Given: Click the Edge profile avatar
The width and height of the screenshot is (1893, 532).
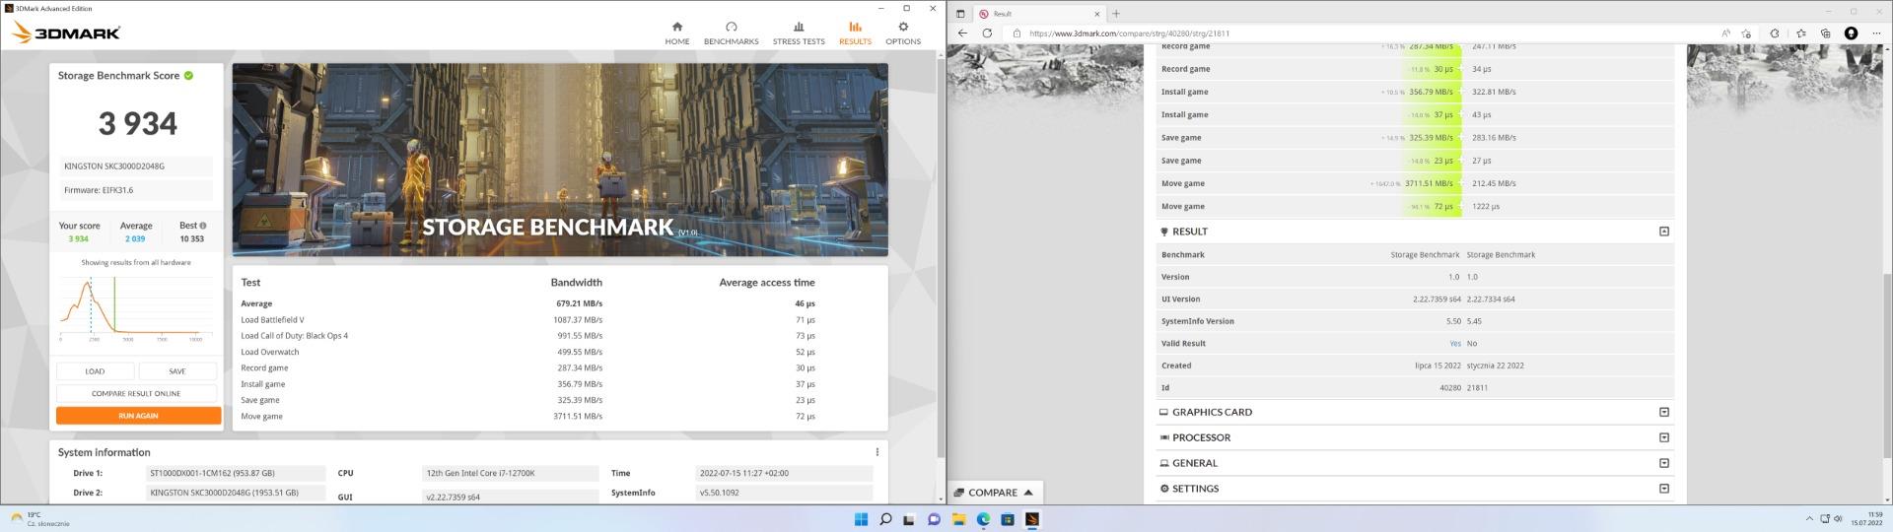Looking at the screenshot, I should click(1851, 33).
